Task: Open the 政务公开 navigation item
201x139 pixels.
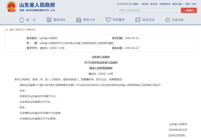Action: [x=89, y=20]
